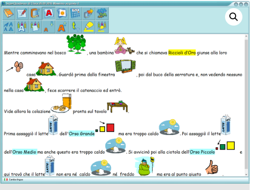This screenshot has height=190, width=253.
Task: Decrease font size with small A
Action: click(x=49, y=27)
